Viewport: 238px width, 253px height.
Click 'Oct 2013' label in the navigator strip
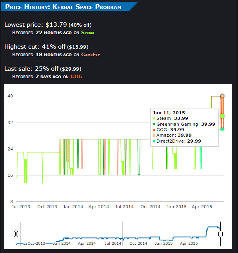click(36, 243)
